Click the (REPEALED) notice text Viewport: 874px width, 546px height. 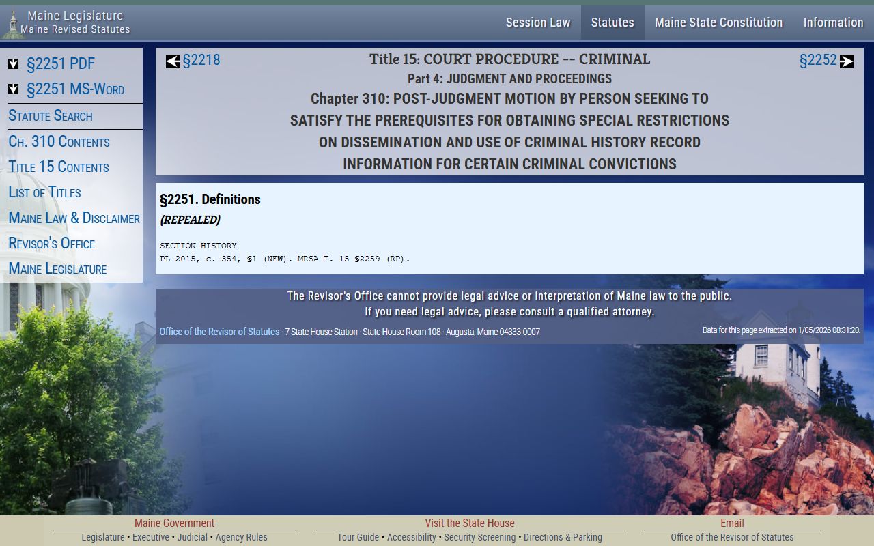point(190,220)
